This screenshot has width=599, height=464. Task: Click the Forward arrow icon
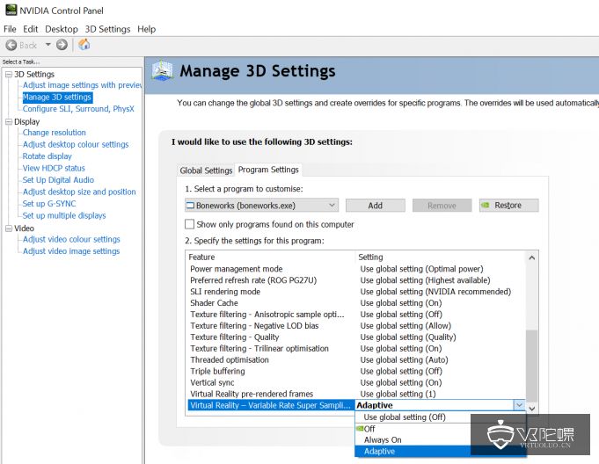[x=62, y=45]
